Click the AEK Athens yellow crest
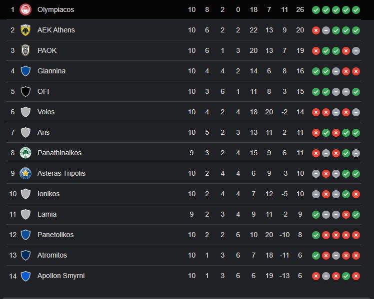 pos(25,30)
